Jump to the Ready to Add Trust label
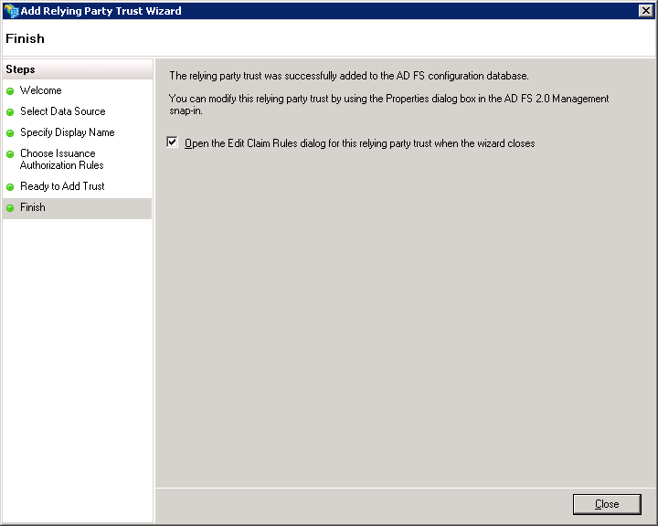The image size is (658, 526). point(62,186)
